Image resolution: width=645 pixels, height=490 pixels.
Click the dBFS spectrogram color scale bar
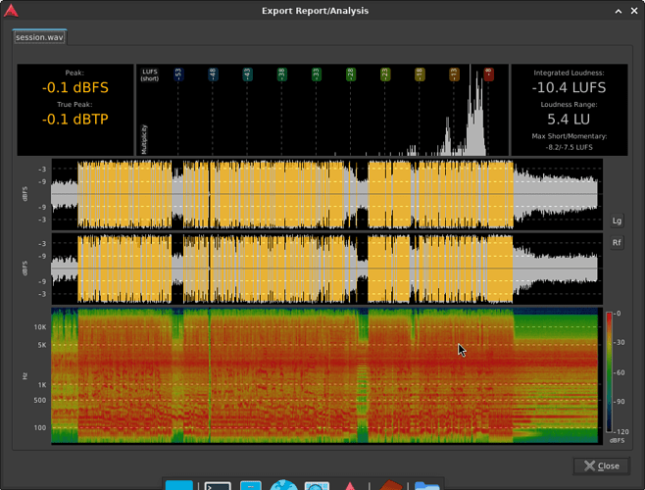610,372
